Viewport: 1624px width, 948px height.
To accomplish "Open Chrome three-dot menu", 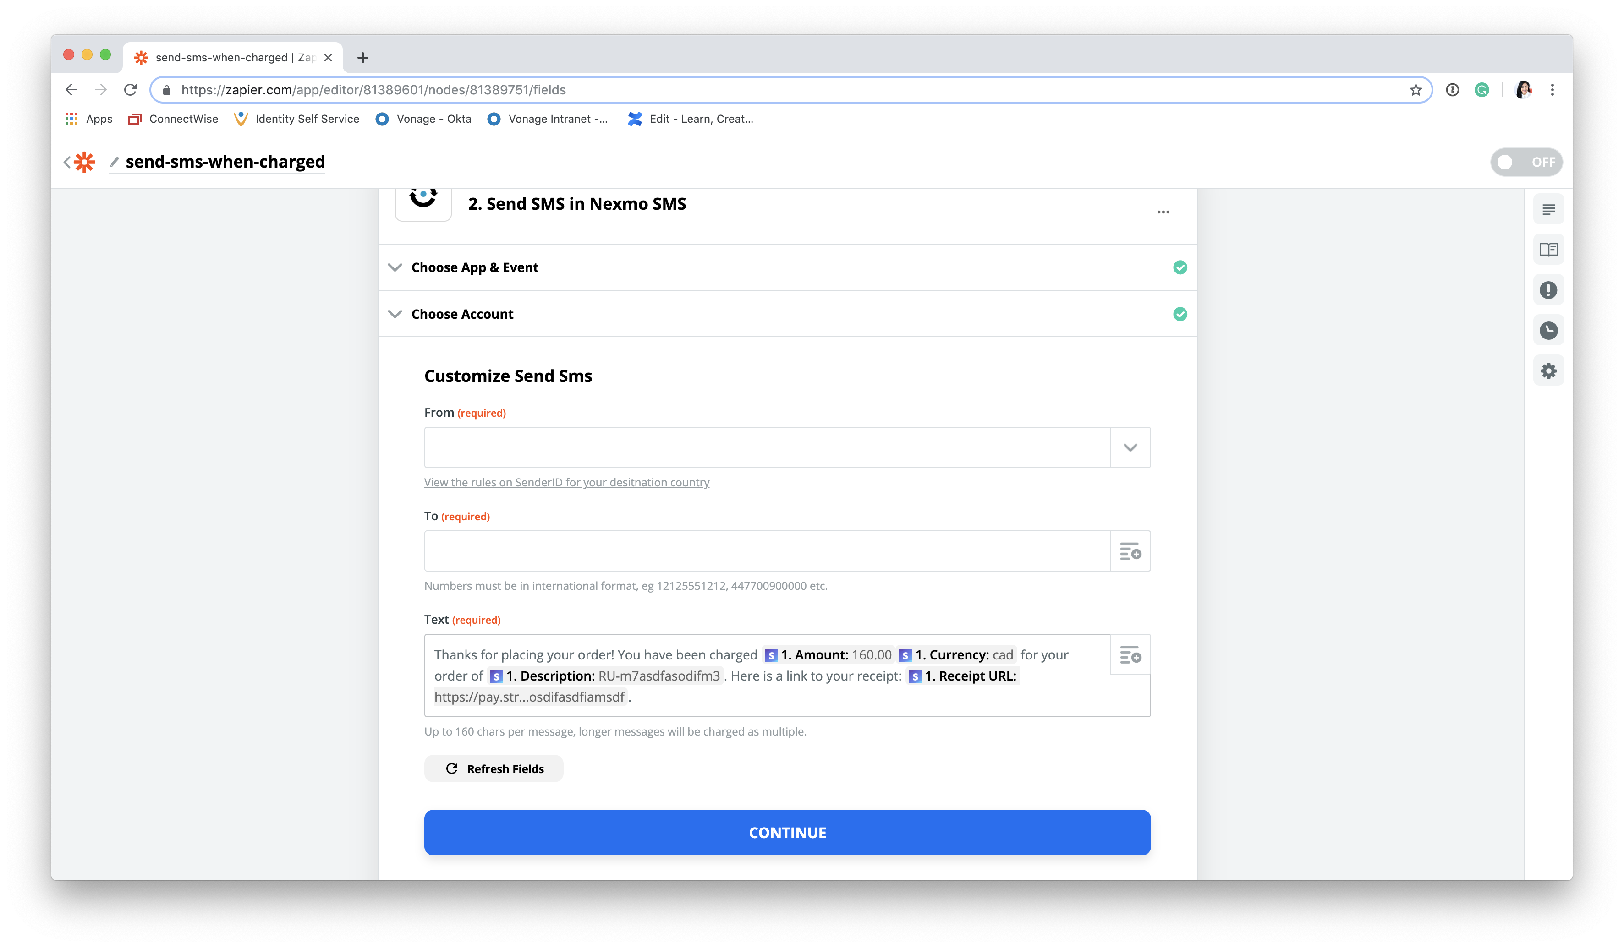I will tap(1553, 90).
